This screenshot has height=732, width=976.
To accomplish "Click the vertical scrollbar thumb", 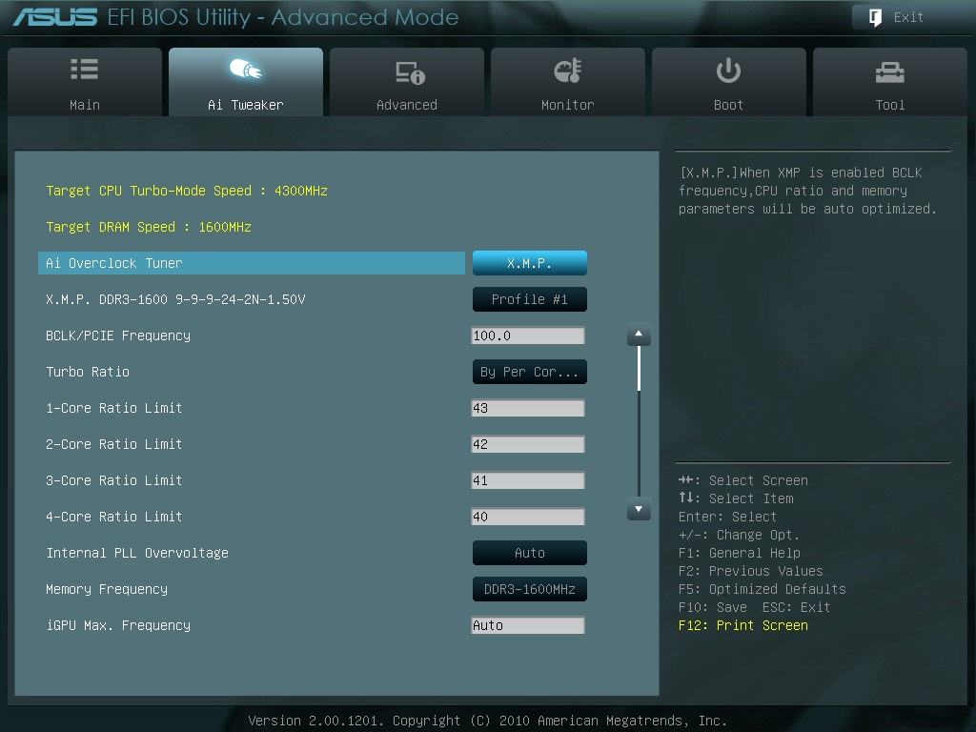I will tap(639, 369).
